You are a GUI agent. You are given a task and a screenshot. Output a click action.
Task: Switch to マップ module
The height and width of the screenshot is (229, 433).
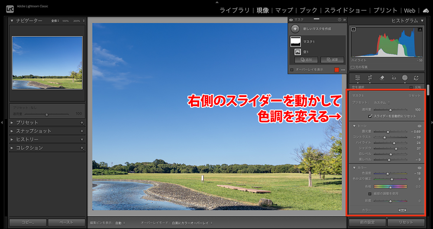(x=284, y=10)
